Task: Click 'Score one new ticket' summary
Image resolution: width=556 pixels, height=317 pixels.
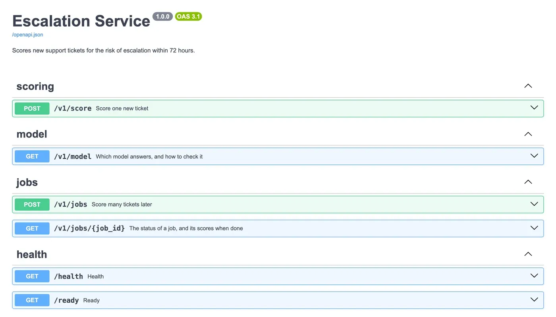Action: [x=122, y=108]
